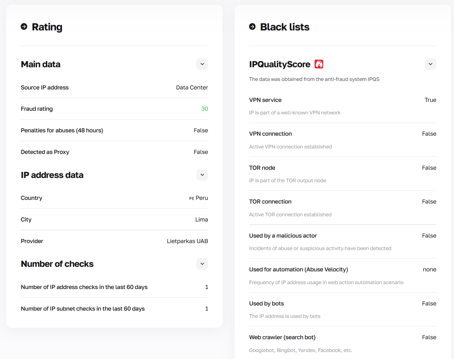454x359 pixels.
Task: Click the Rating panel heading
Action: click(x=47, y=27)
